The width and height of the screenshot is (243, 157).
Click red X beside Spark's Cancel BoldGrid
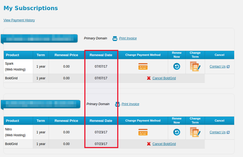(x=149, y=78)
